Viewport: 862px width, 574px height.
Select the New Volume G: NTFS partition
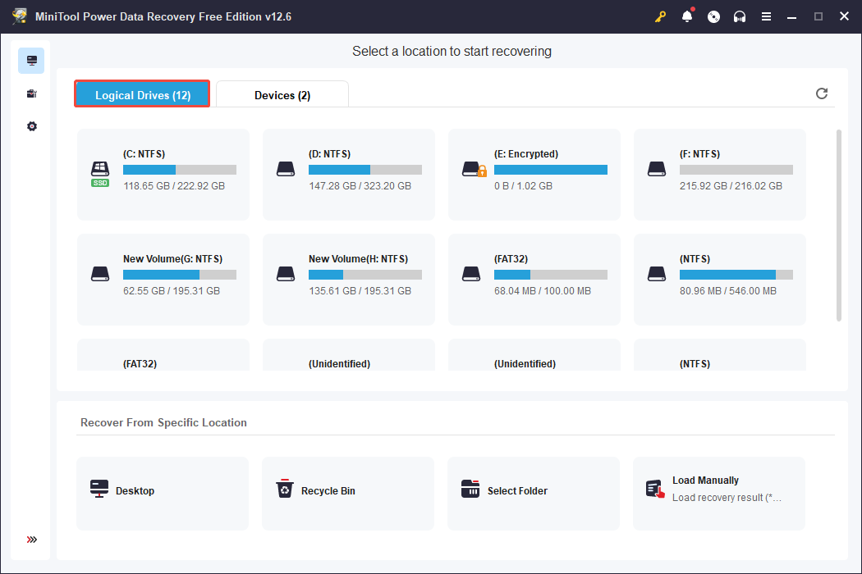click(x=163, y=279)
